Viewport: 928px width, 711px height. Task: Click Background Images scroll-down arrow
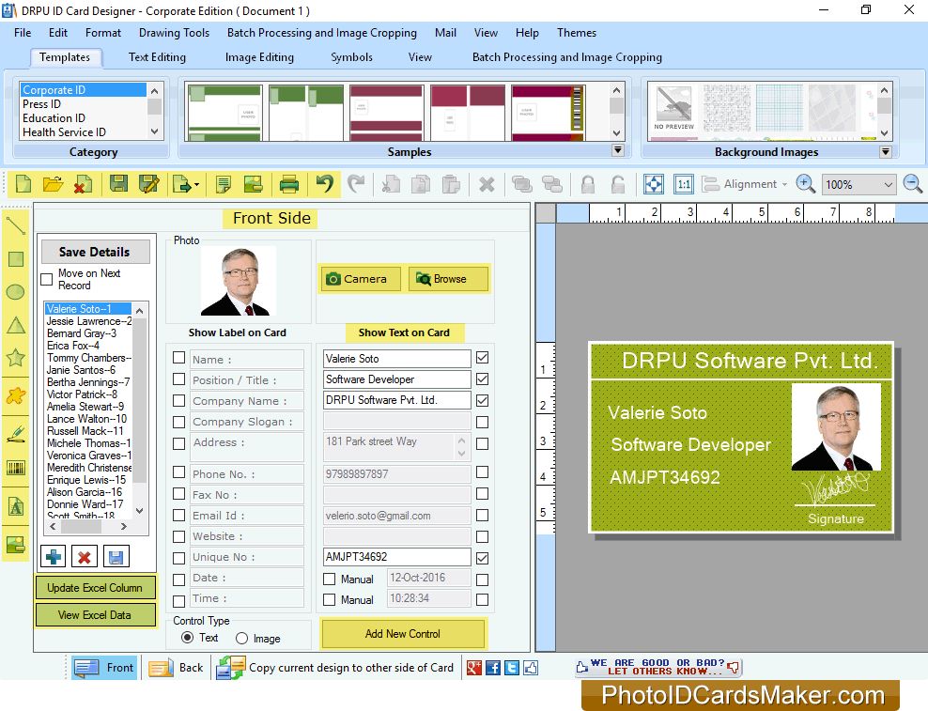884,133
